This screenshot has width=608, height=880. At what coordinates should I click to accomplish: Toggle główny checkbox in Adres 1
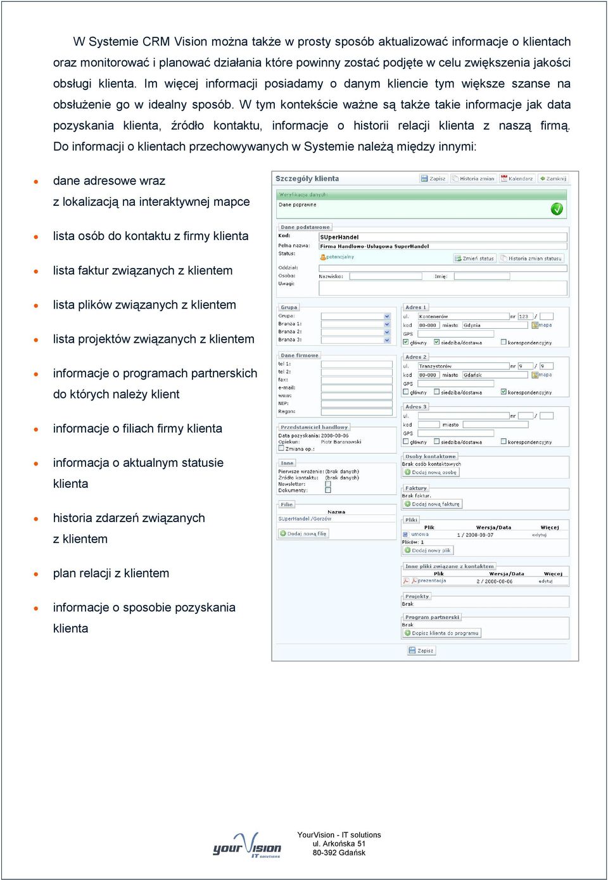(x=406, y=342)
